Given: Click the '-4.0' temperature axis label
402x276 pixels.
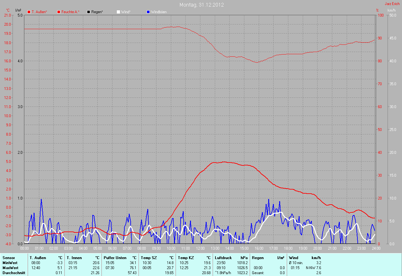Looking at the screenshot, I should 7,244.
